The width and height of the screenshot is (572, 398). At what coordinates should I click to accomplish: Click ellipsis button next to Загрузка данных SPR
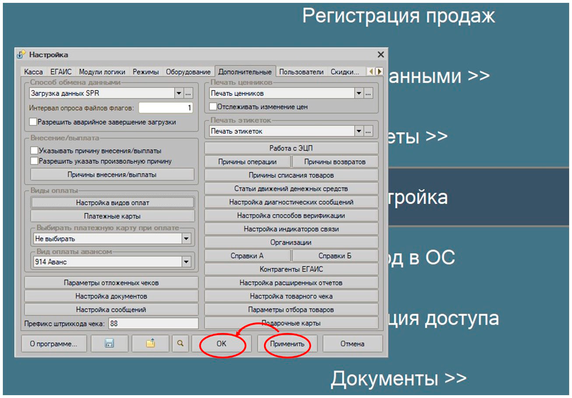click(188, 93)
